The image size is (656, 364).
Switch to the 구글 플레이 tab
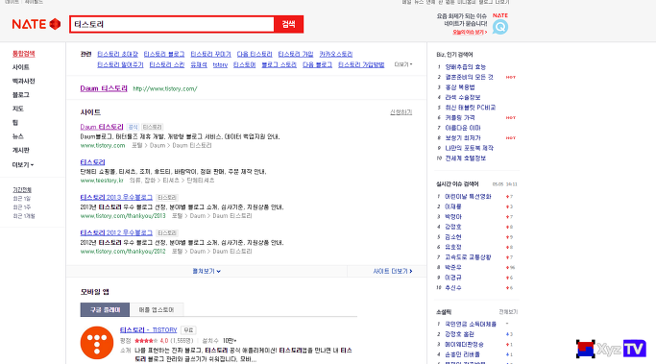105,309
